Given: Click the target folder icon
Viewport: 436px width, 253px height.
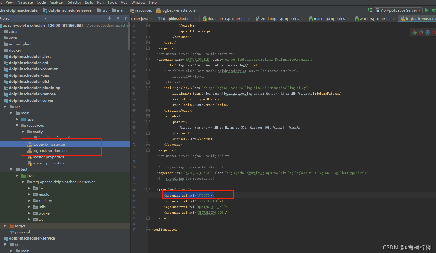Looking at the screenshot, I should (12, 226).
